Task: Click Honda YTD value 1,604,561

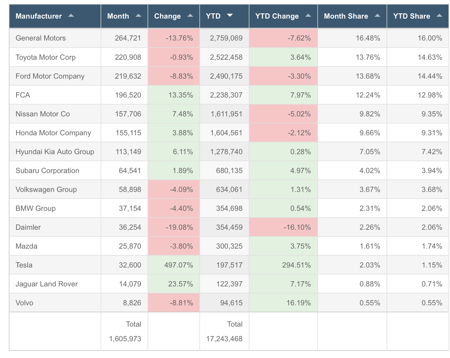Action: point(226,133)
